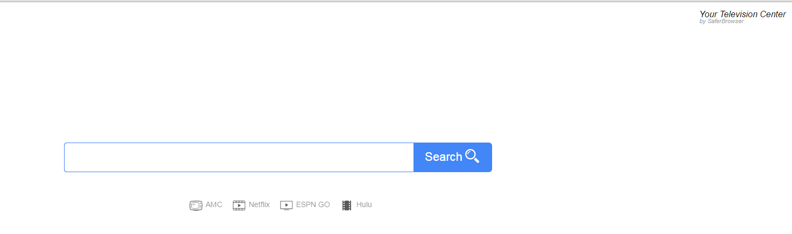The width and height of the screenshot is (792, 234).
Task: Visit the Hulu shortcut under search box
Action: point(357,205)
